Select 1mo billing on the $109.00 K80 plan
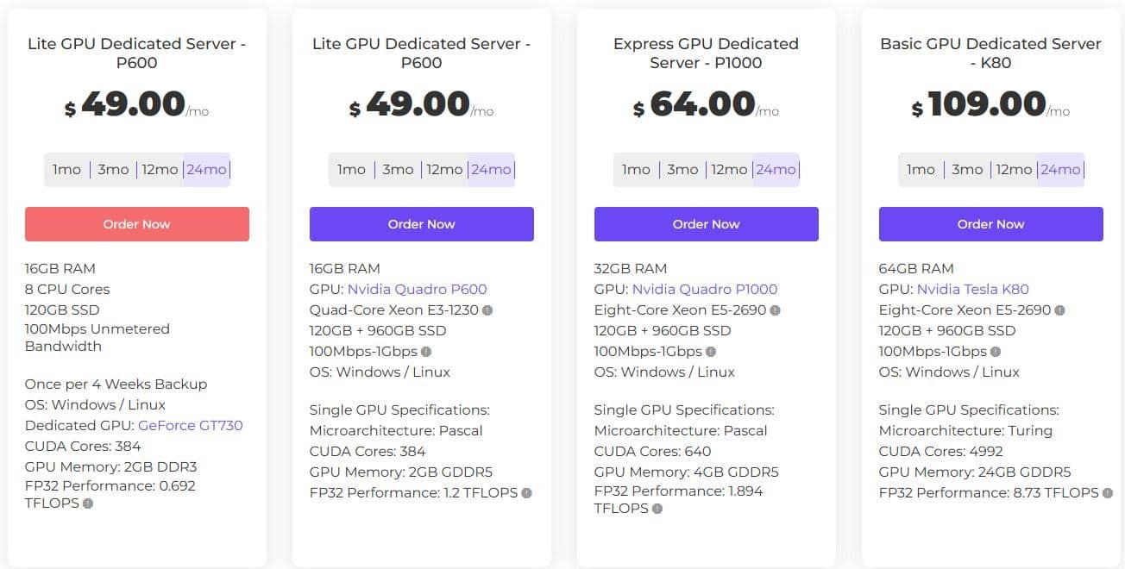The width and height of the screenshot is (1125, 569). [x=921, y=170]
